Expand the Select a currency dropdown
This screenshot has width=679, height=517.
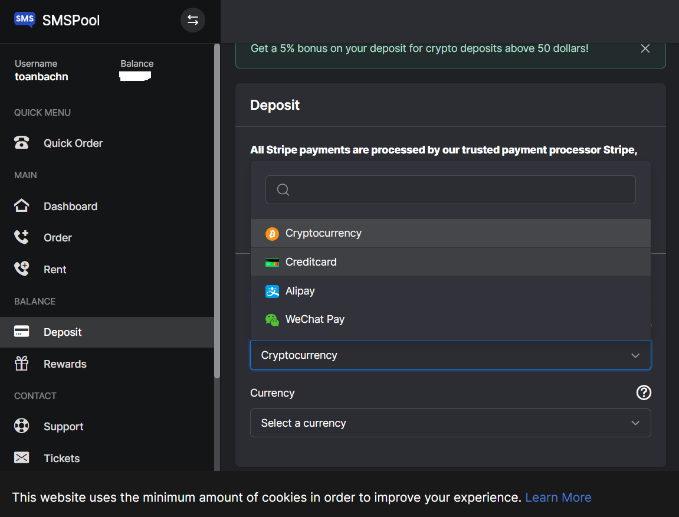(450, 423)
